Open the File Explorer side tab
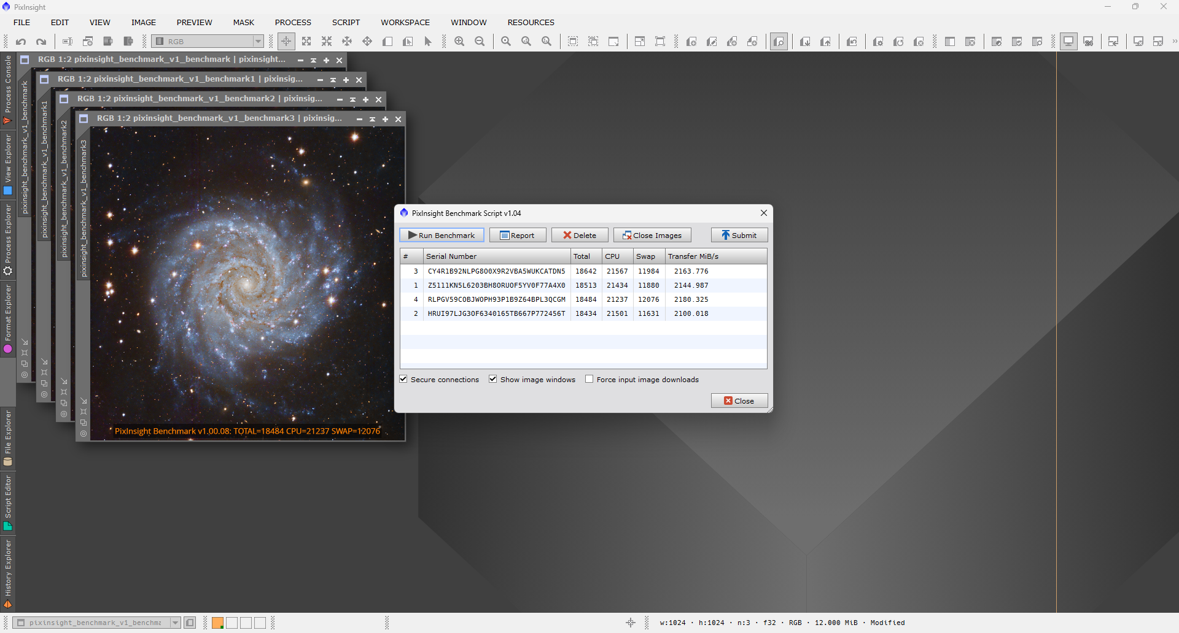The image size is (1179, 633). coord(8,439)
